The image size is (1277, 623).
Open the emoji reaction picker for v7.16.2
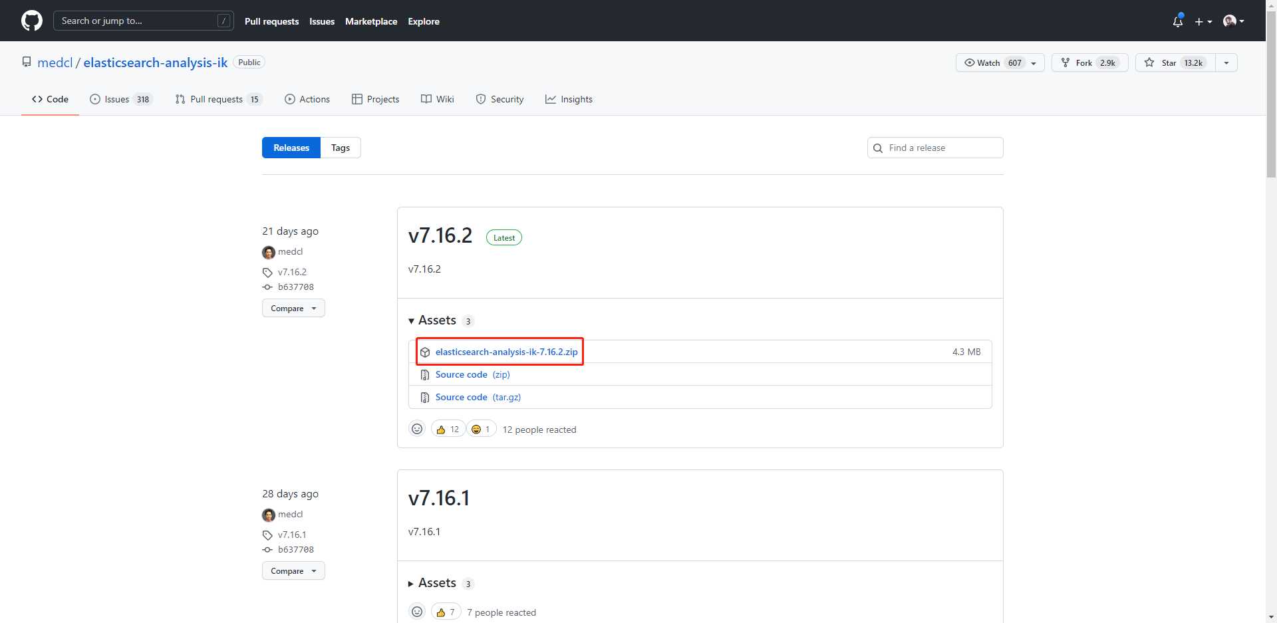(x=417, y=429)
